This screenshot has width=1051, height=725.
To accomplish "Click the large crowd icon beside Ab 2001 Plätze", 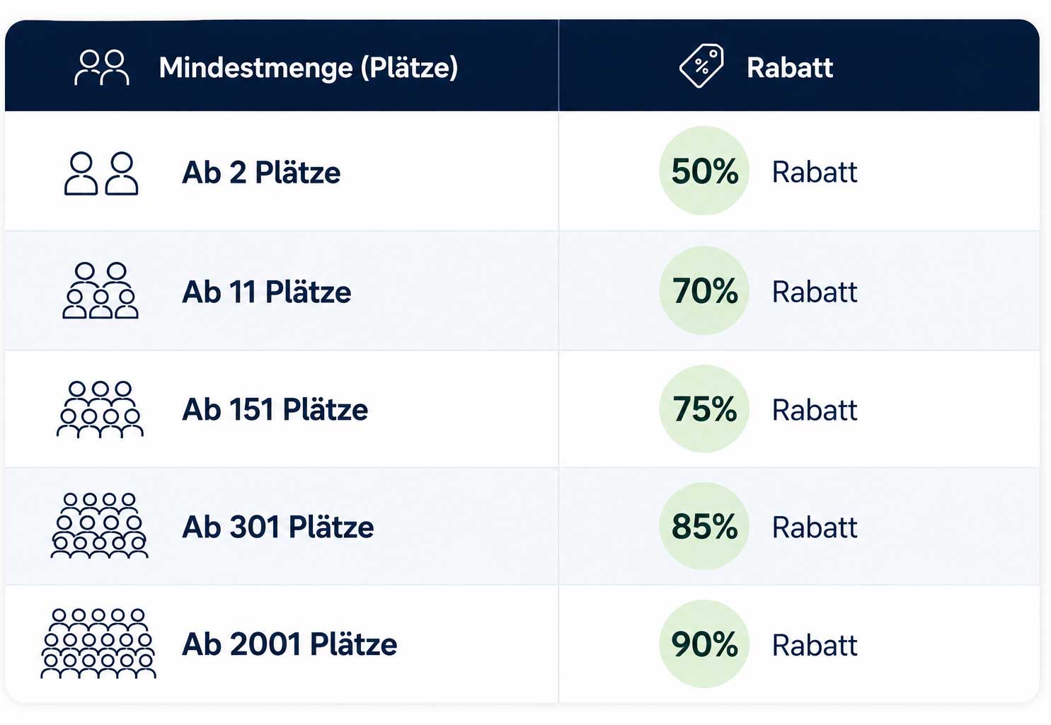I will point(98,644).
